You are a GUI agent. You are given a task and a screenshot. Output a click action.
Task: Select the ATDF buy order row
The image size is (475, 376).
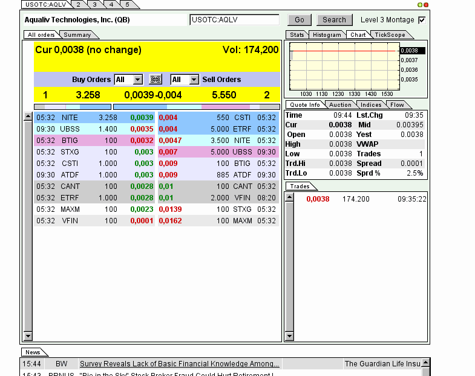point(94,175)
